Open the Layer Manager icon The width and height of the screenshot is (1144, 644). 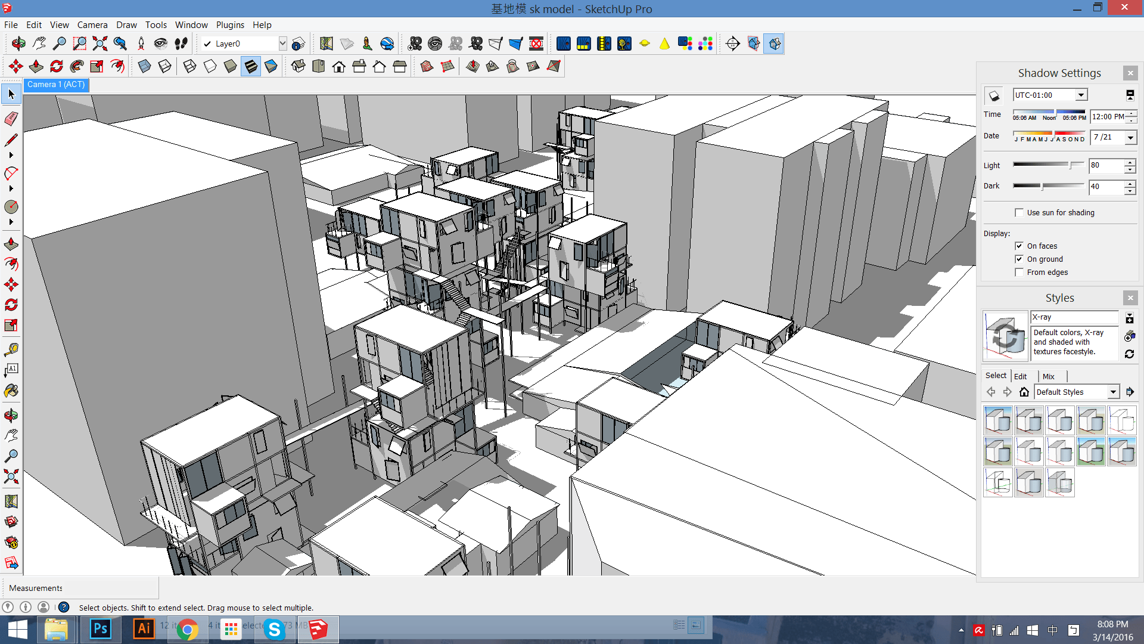[299, 44]
